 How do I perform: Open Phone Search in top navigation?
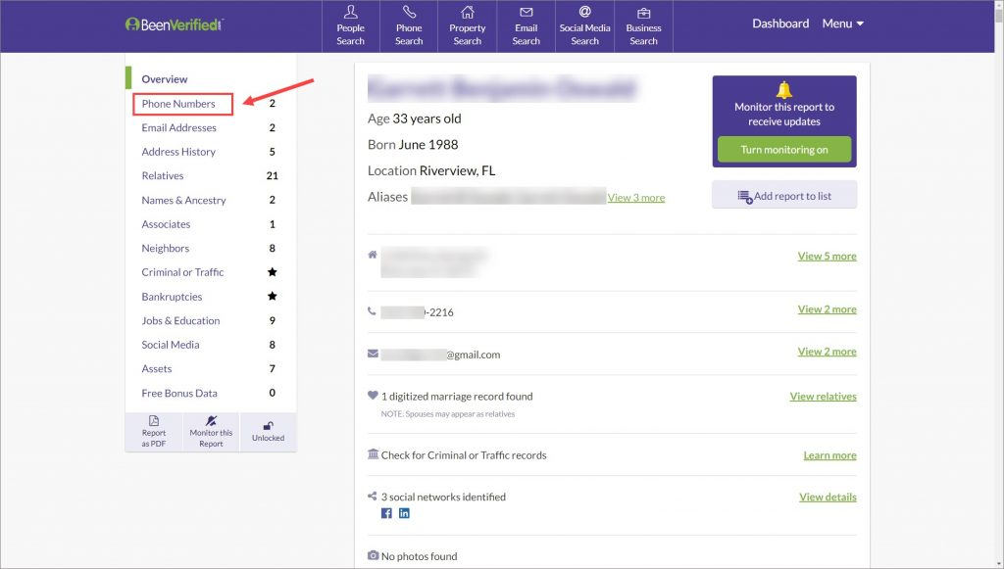pos(409,26)
